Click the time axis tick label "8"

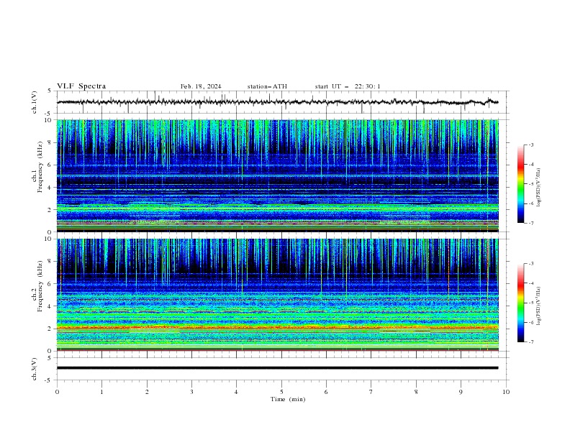coord(416,392)
